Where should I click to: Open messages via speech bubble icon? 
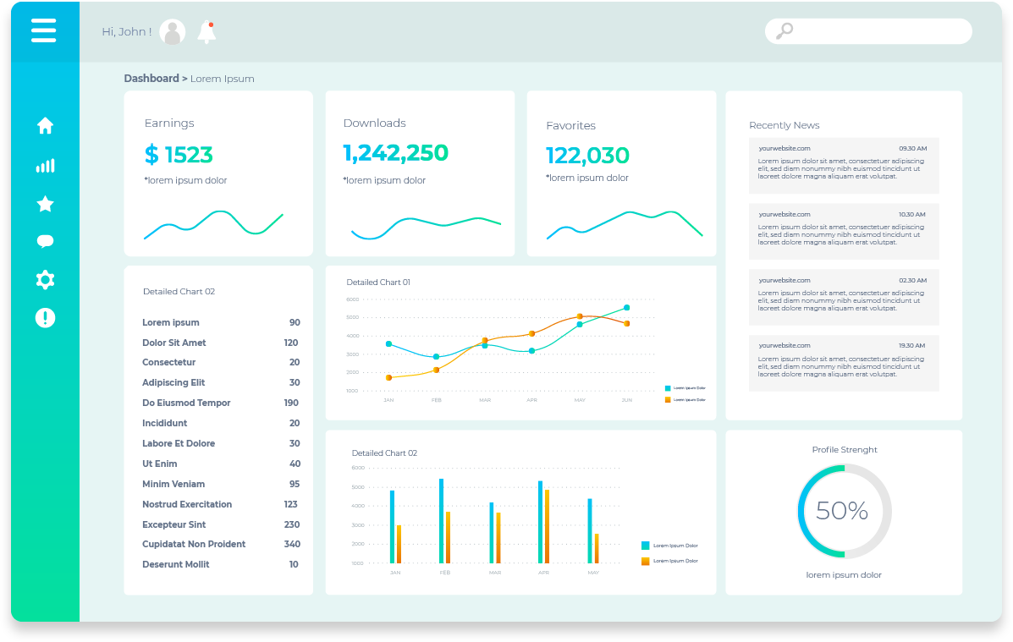[45, 242]
